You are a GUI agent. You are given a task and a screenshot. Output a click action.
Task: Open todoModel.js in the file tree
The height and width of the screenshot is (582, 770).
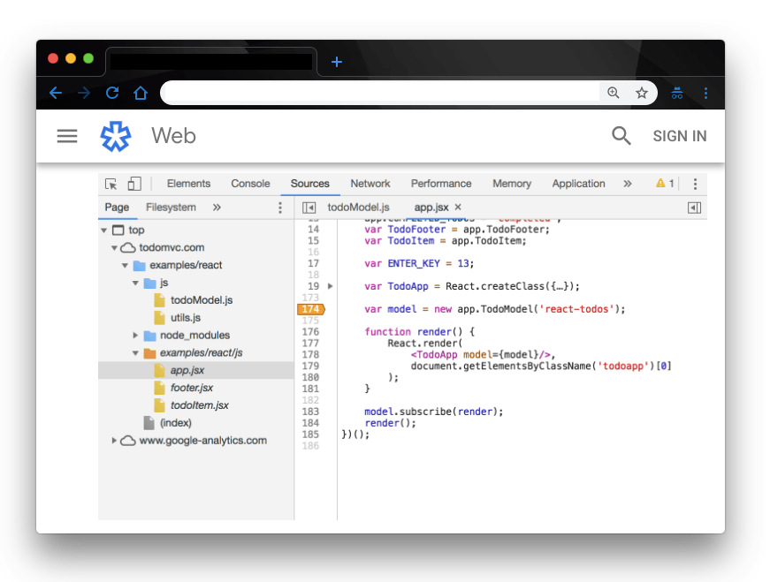coord(202,300)
